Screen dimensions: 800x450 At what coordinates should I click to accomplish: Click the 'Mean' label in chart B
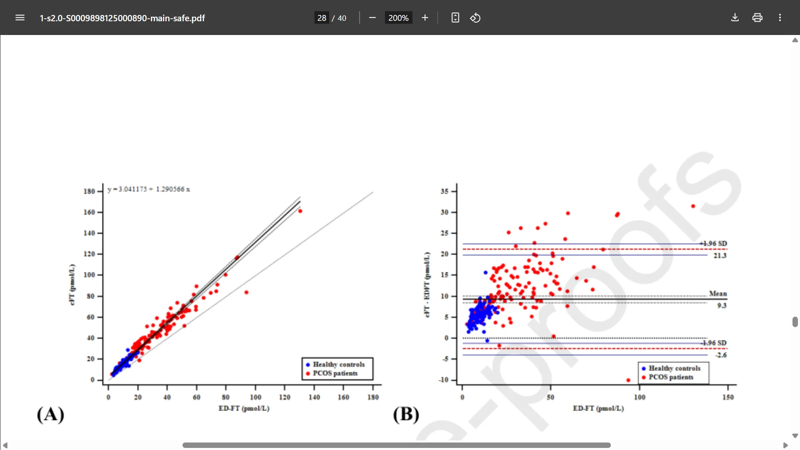[x=718, y=294]
